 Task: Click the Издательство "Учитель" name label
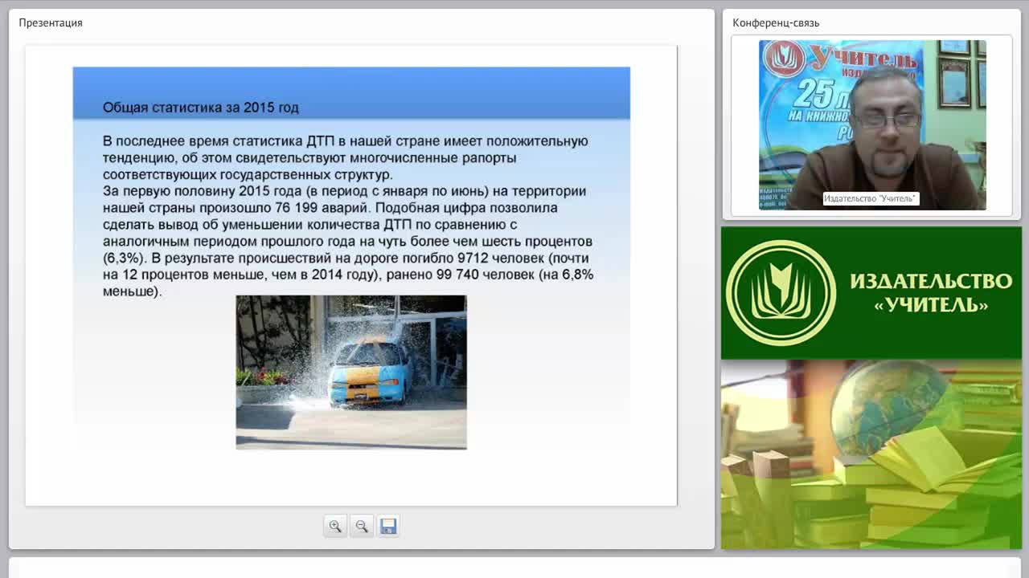[x=871, y=198]
